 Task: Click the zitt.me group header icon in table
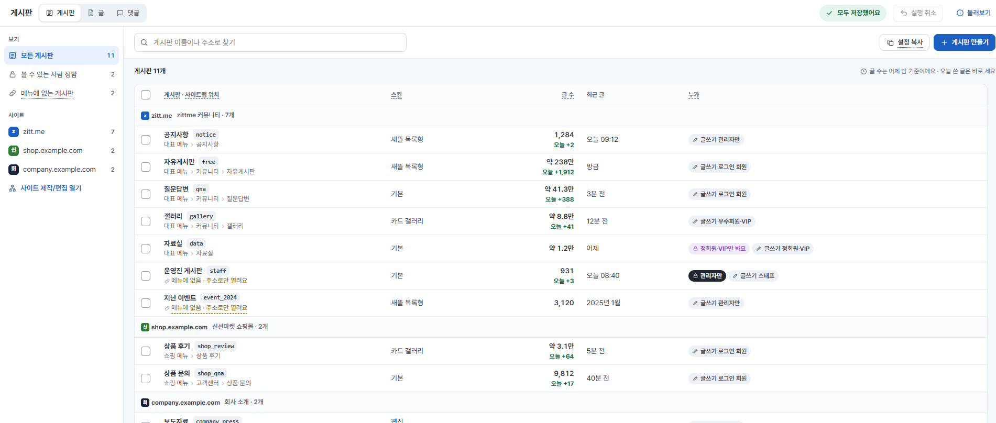tap(145, 116)
